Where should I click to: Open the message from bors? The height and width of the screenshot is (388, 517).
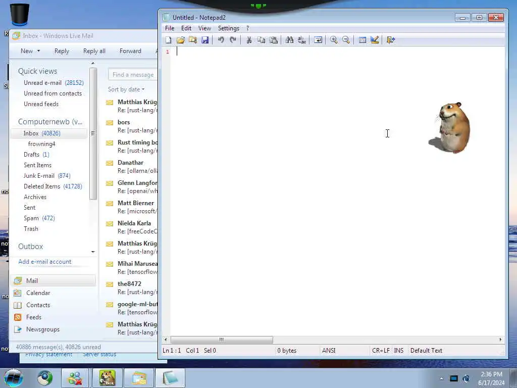(132, 126)
